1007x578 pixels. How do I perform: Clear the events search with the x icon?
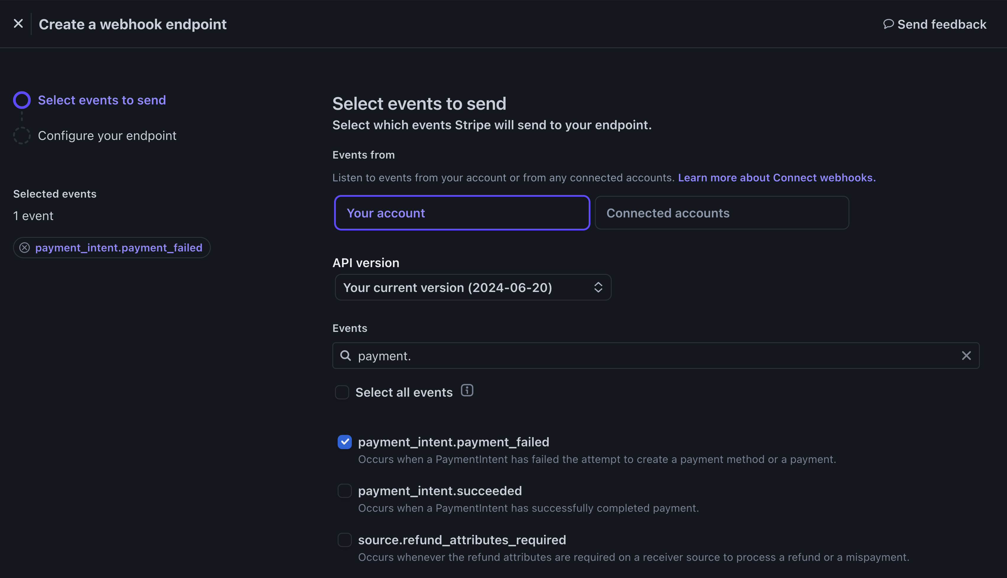click(966, 356)
